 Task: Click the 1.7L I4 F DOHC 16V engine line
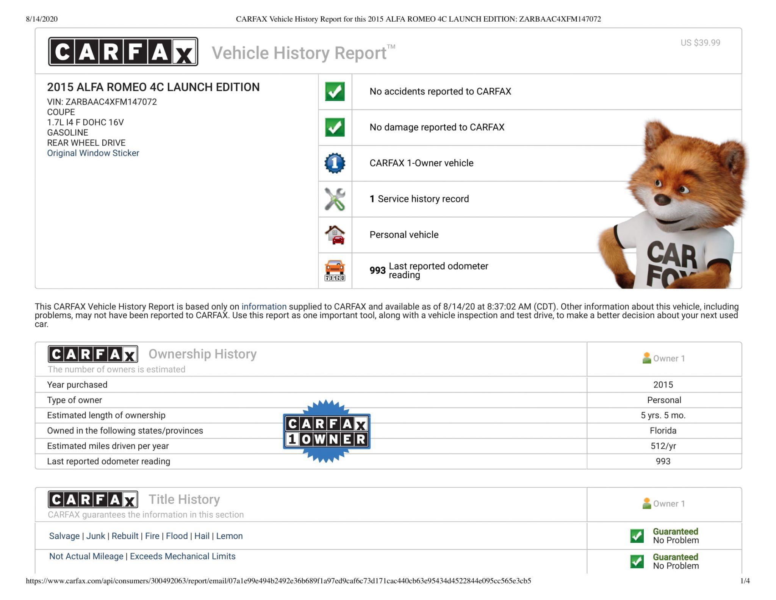pos(85,122)
